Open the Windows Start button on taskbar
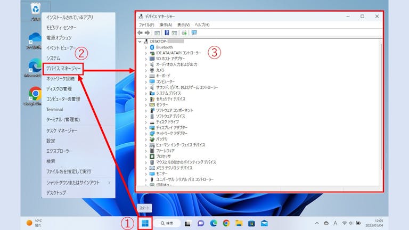 point(145,223)
